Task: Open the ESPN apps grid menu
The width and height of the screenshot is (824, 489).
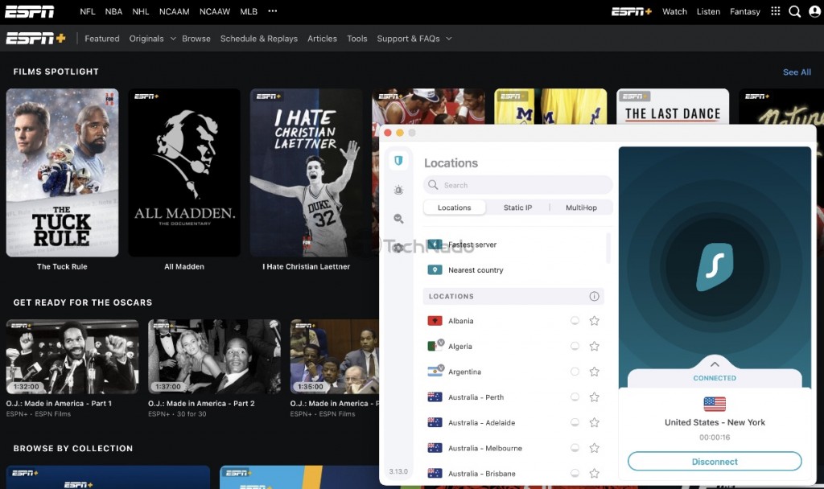Action: tap(775, 11)
